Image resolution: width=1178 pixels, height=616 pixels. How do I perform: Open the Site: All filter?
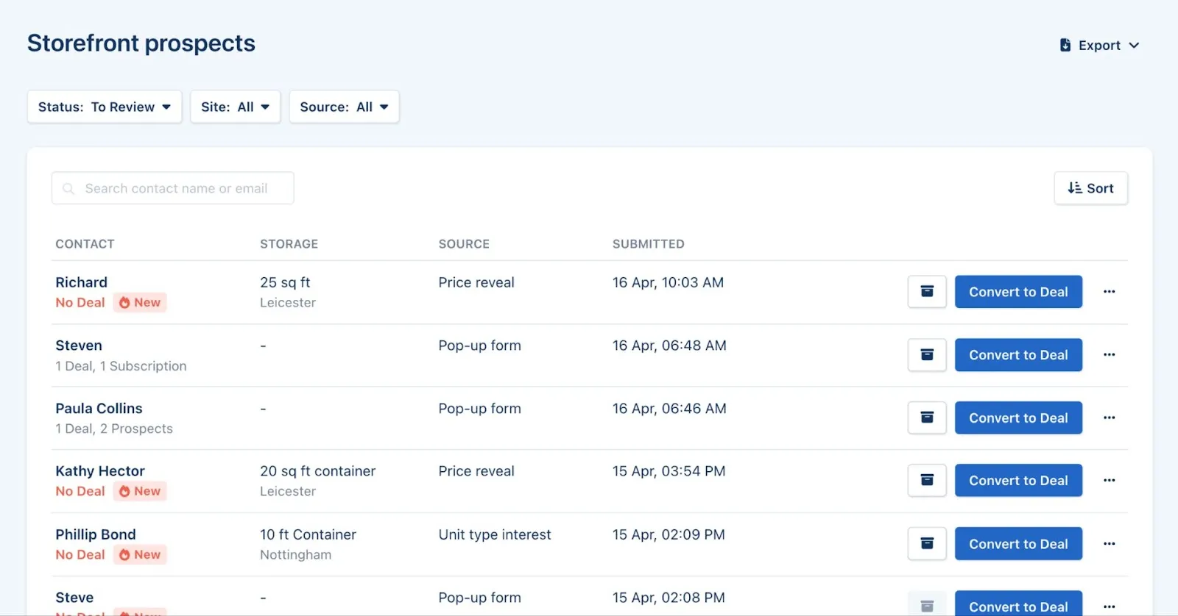pos(236,107)
